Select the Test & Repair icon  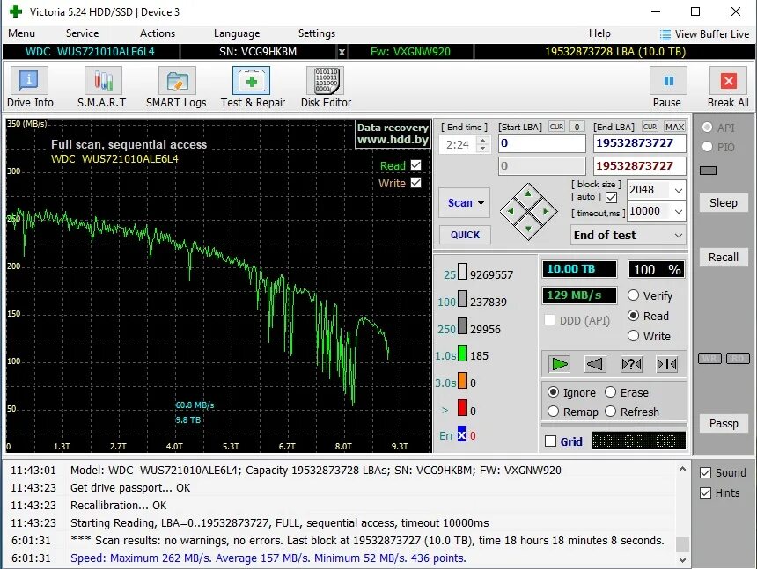[251, 81]
